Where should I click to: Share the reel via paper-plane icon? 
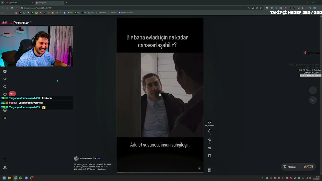210,149
